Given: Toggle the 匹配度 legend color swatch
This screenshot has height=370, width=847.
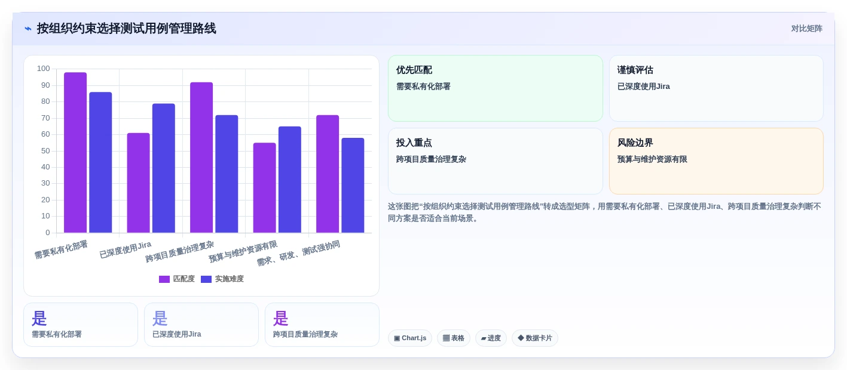Looking at the screenshot, I should (164, 279).
